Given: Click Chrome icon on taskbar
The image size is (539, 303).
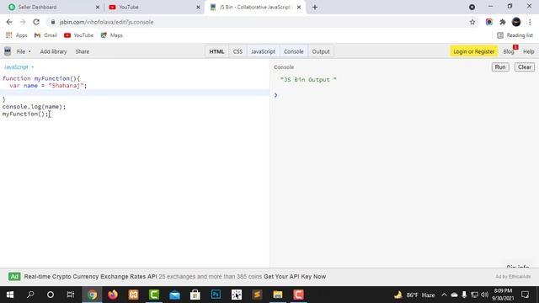Looking at the screenshot, I should click(92, 295).
